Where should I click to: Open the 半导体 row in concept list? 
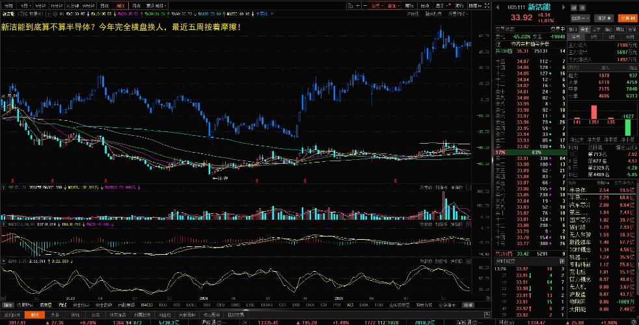coord(603,190)
